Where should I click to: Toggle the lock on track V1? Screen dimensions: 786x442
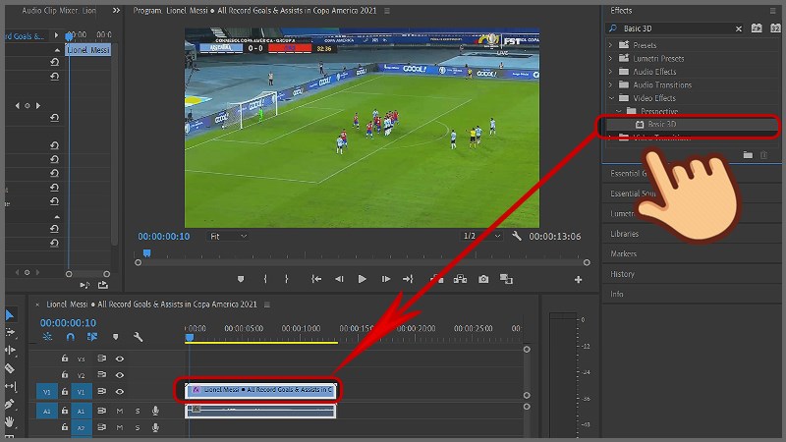point(65,391)
